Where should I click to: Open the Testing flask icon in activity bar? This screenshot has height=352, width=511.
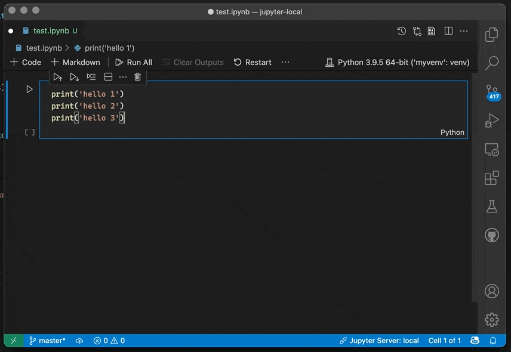[492, 206]
